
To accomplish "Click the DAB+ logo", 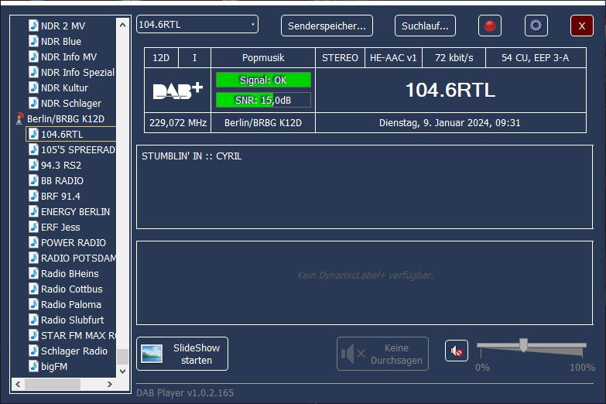I will [x=177, y=91].
